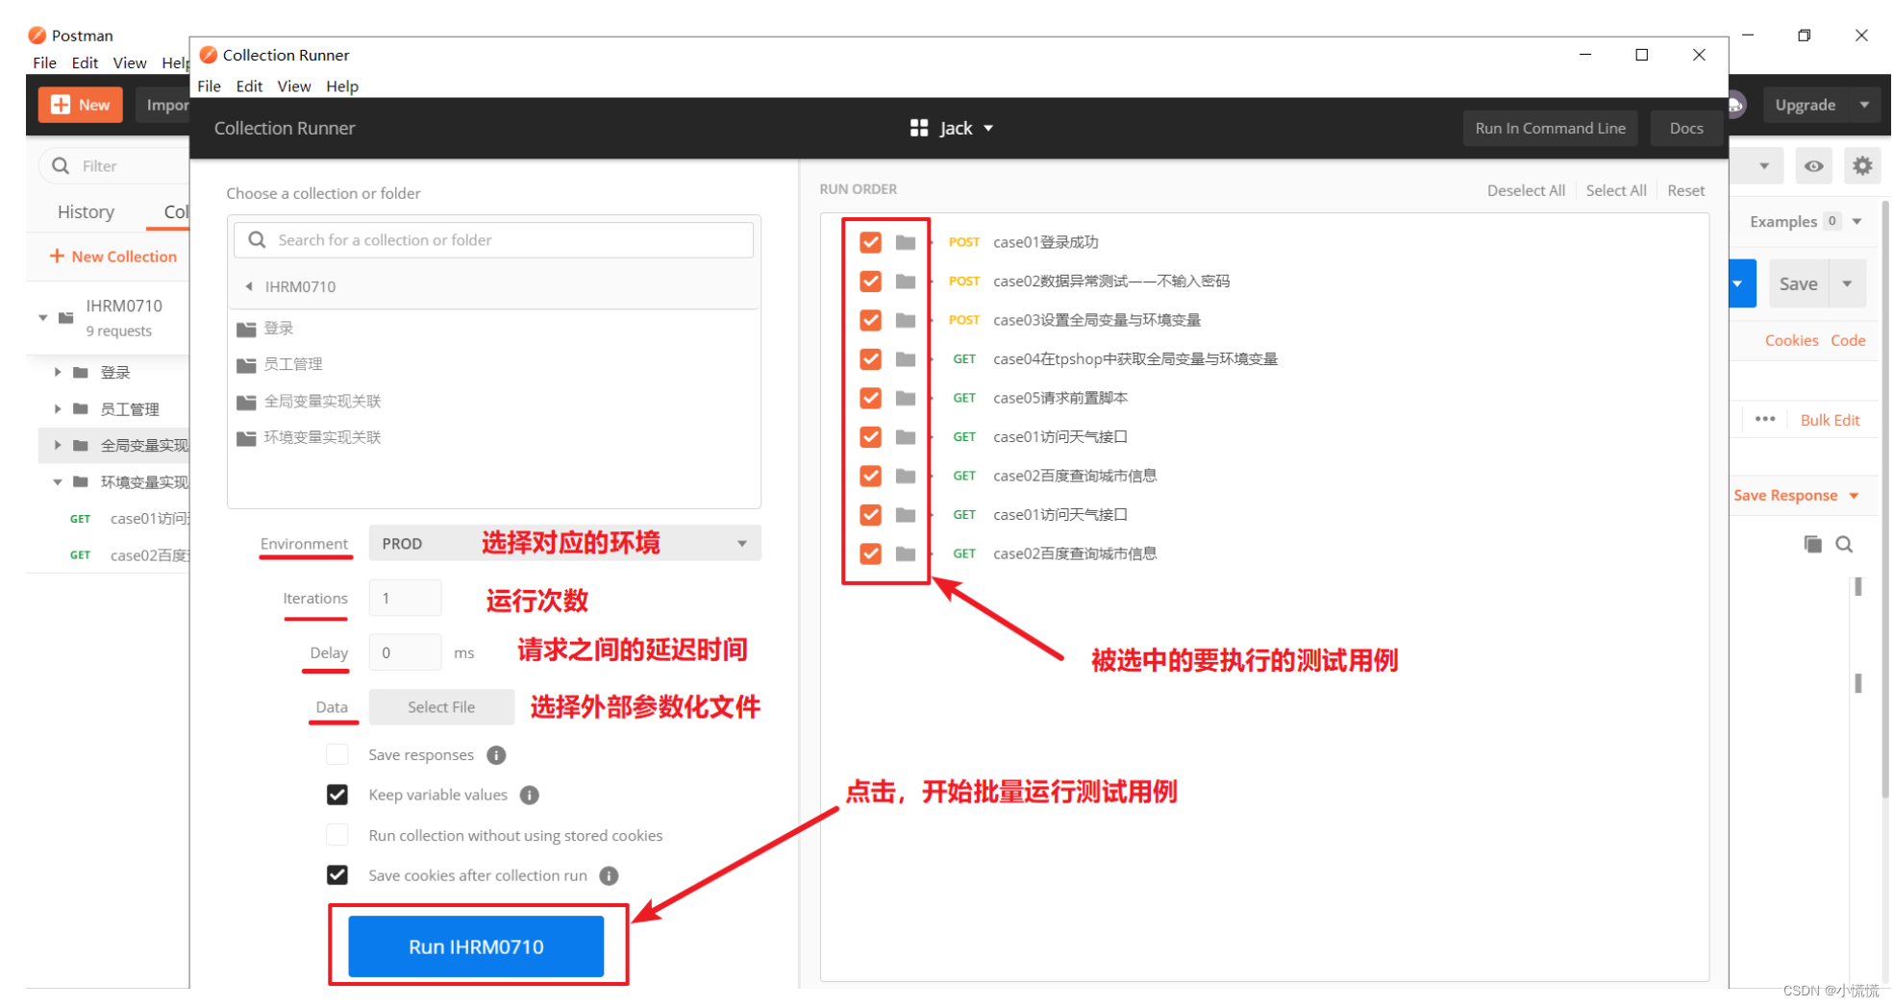Click the Postman settings gear icon

click(x=1862, y=165)
